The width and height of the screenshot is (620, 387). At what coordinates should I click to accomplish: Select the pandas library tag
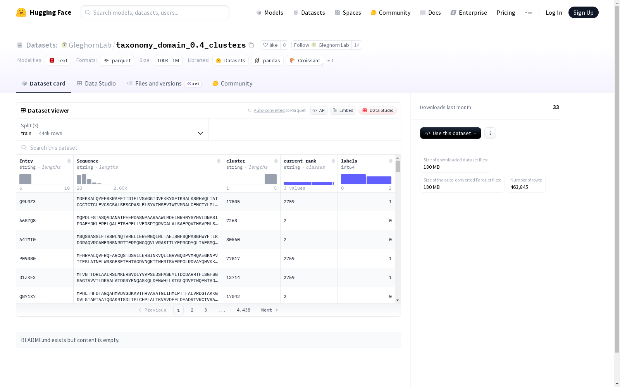point(267,60)
